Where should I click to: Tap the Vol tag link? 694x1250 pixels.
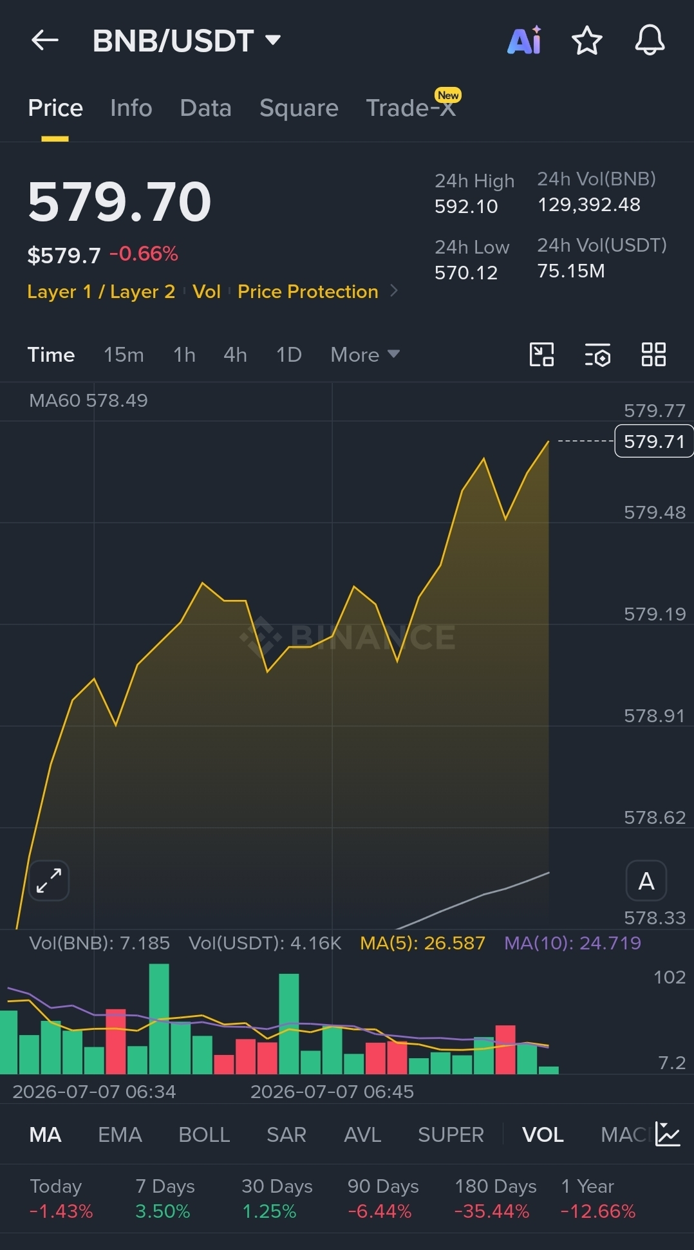point(207,292)
